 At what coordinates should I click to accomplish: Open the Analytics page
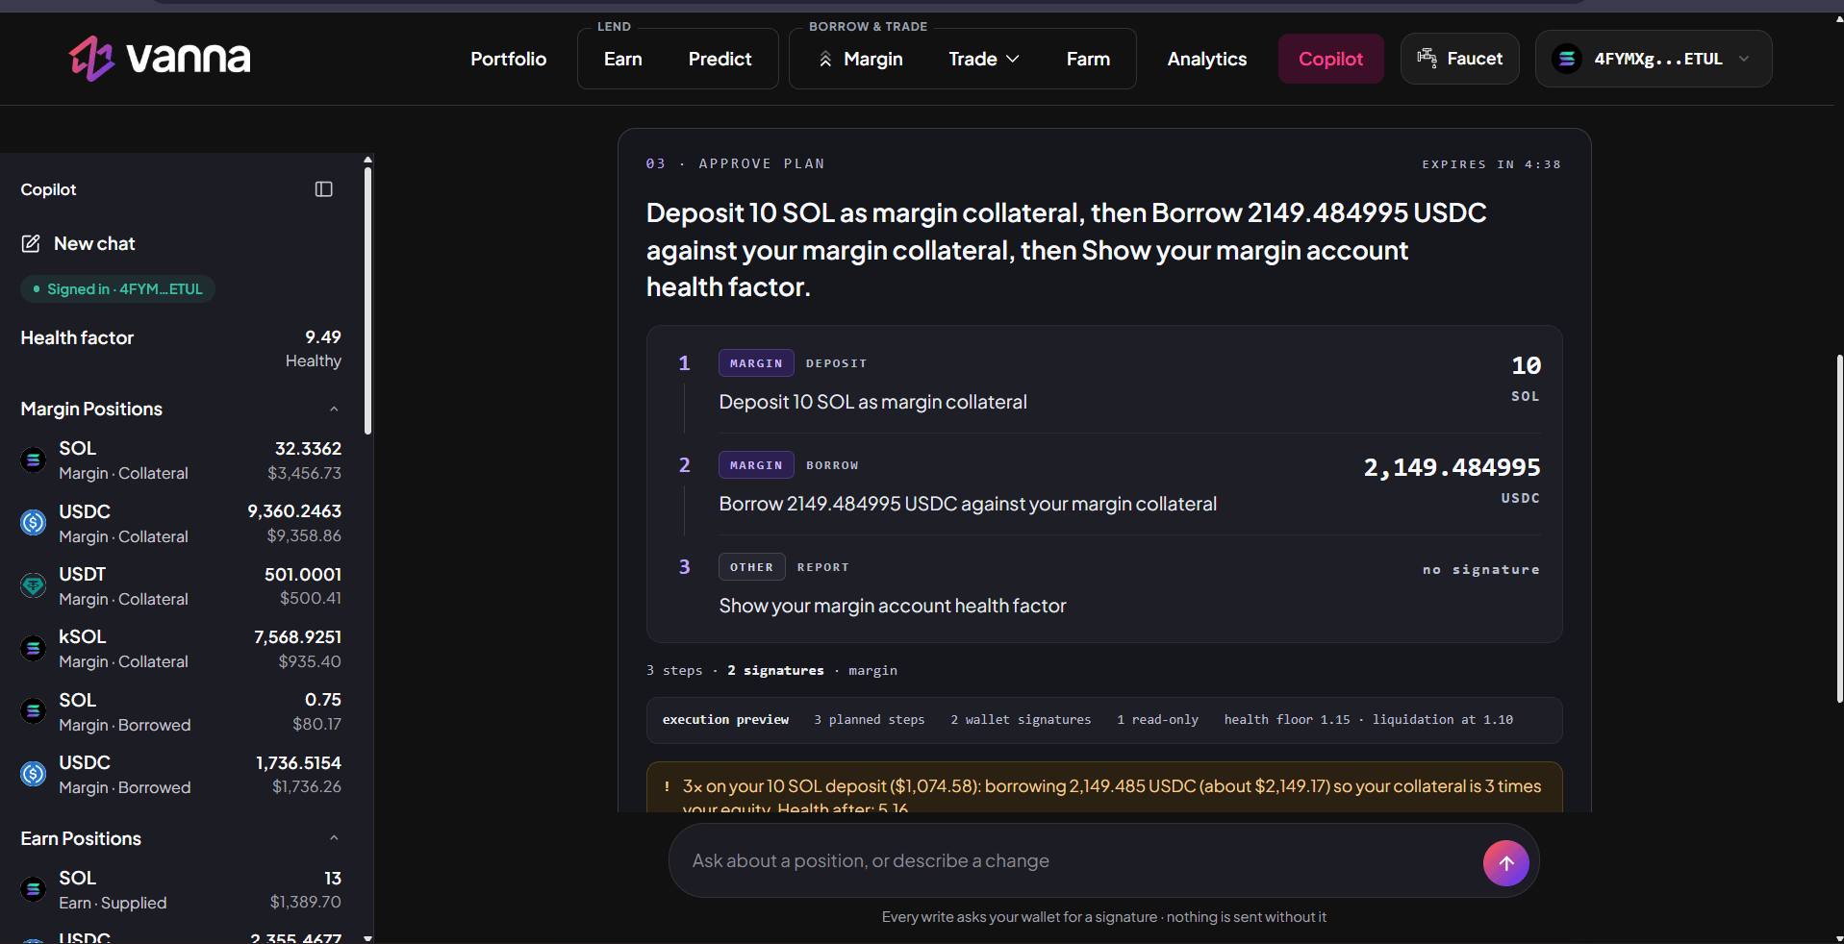point(1206,59)
